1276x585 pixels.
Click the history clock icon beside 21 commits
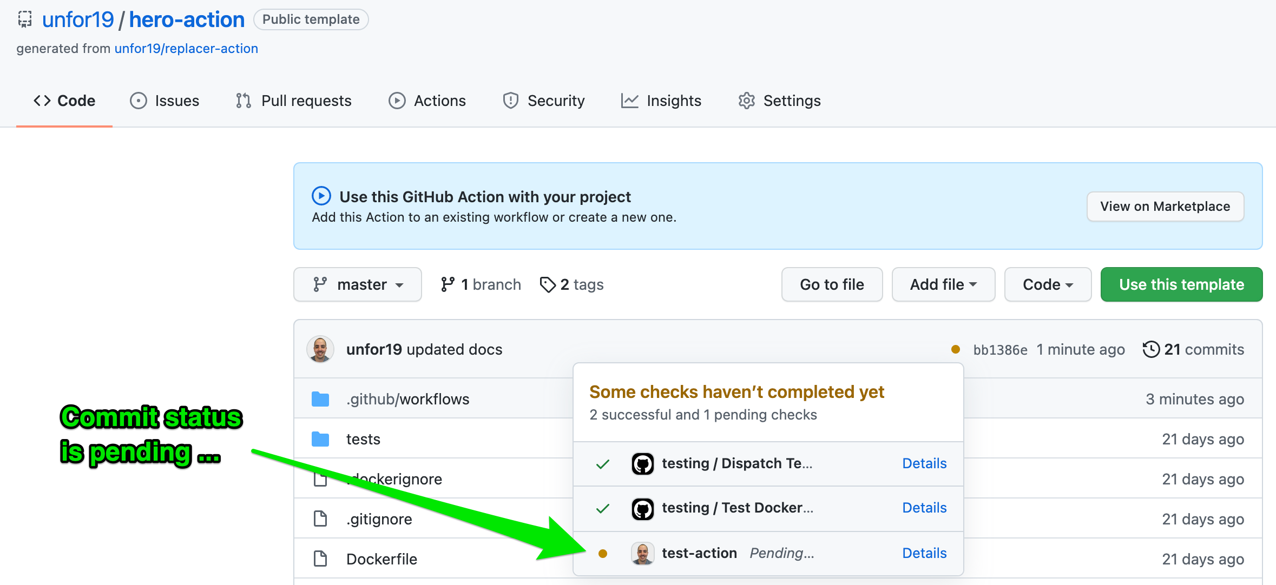pyautogui.click(x=1151, y=349)
